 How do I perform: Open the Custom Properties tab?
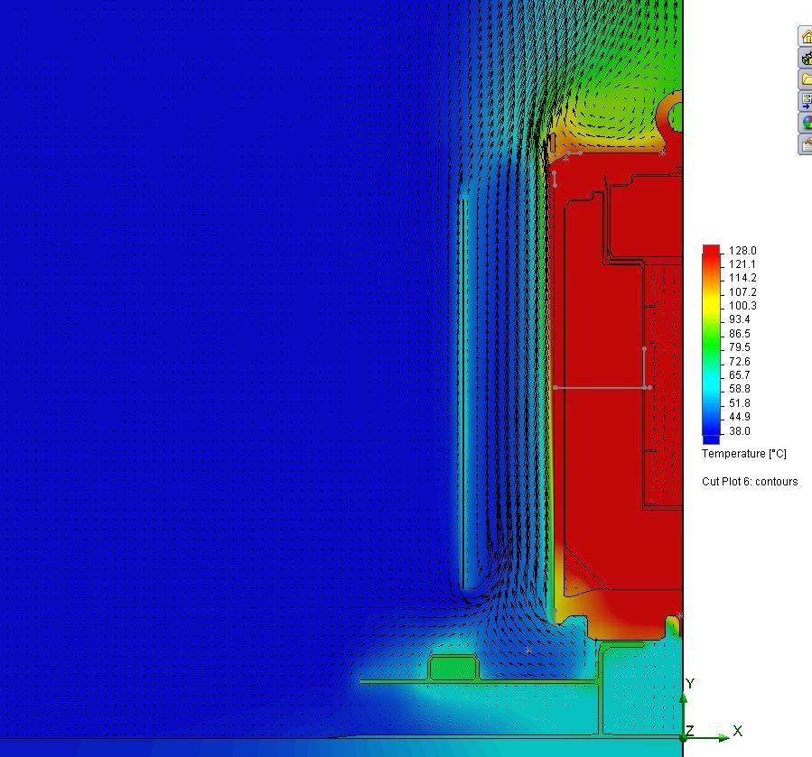(806, 144)
